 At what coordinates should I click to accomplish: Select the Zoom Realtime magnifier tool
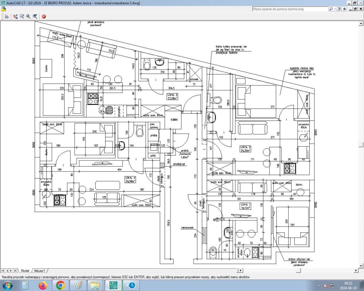point(22,16)
